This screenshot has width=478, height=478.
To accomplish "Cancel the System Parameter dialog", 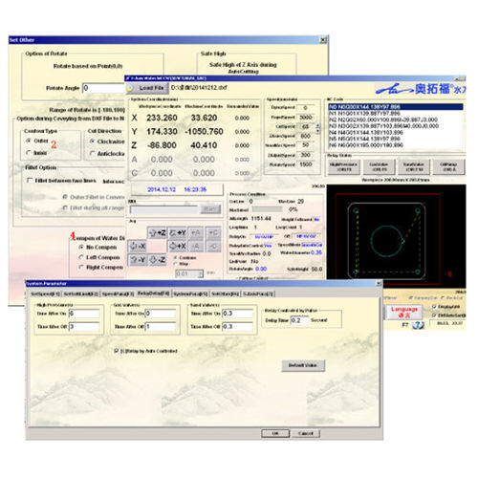I will [x=306, y=433].
